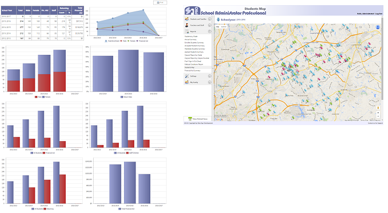Click the blue Female swatch in stacked chart legend
Image resolution: width=388 pixels, height=213 pixels.
(x=43, y=97)
